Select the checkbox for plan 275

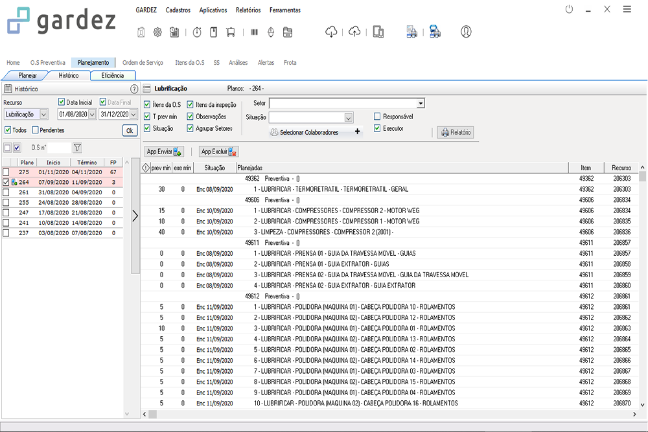[x=6, y=172]
